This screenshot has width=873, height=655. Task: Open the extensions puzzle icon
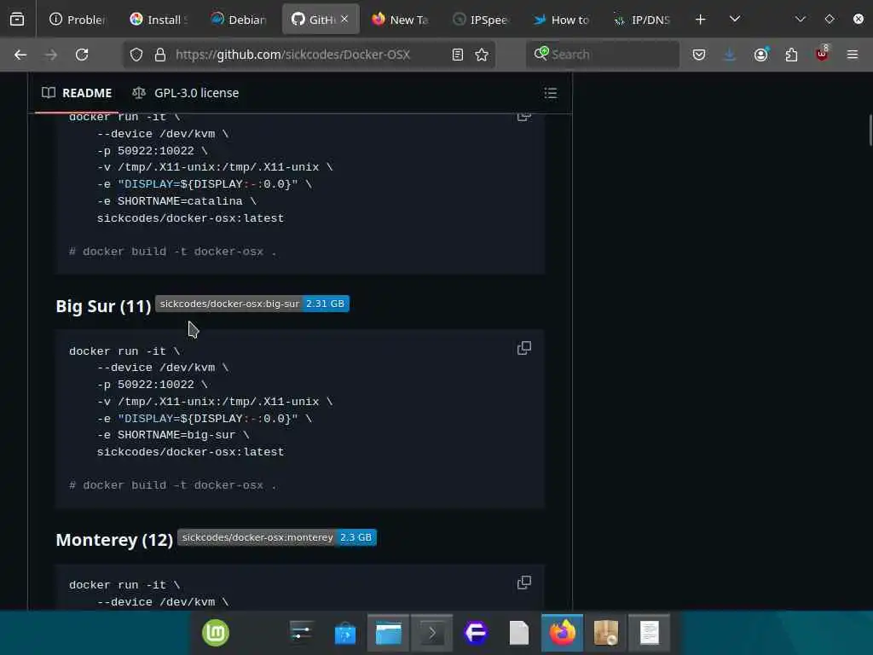791,55
